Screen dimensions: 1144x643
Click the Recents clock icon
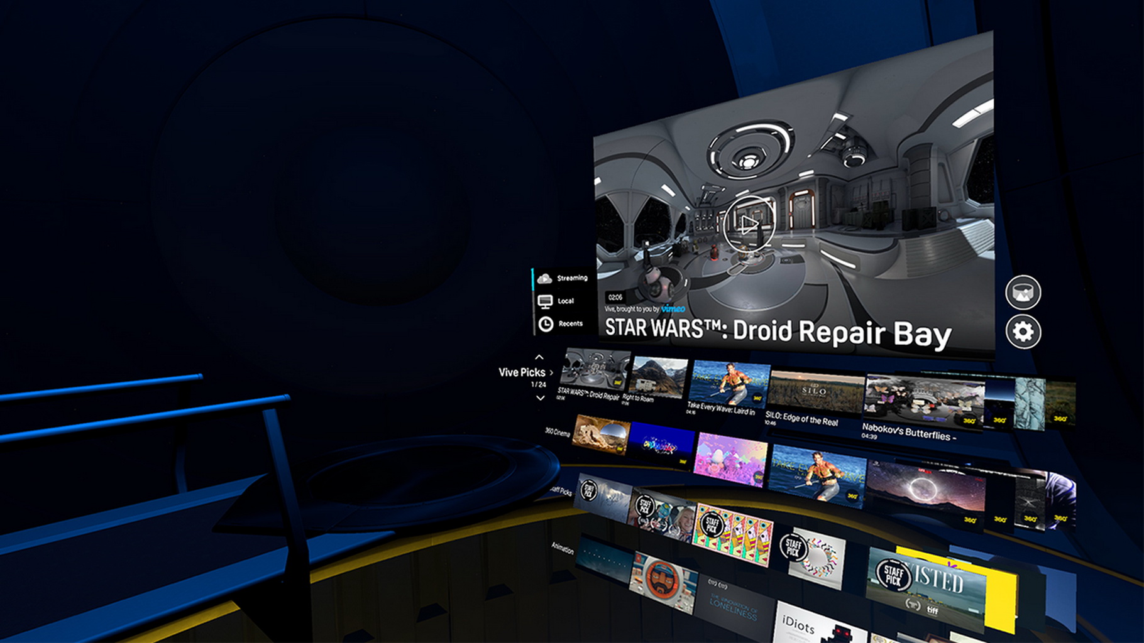546,324
